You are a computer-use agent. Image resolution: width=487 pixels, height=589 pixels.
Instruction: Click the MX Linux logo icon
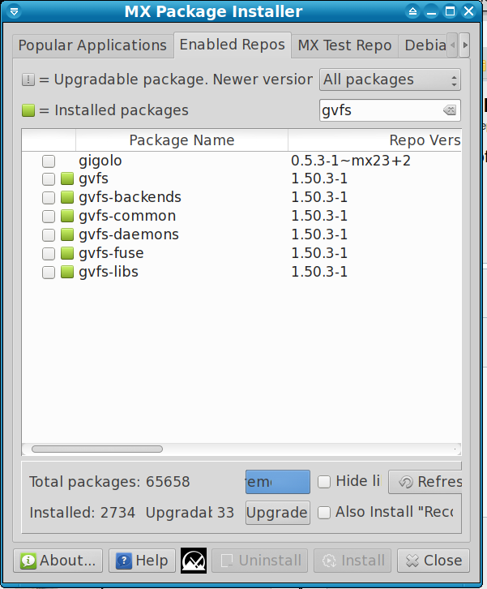194,561
